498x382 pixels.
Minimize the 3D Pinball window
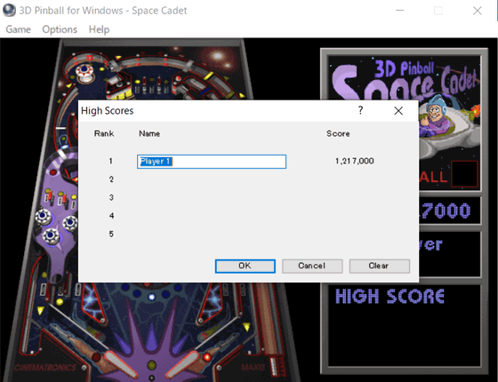pyautogui.click(x=399, y=11)
